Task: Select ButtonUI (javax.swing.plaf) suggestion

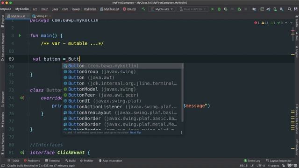Action: click(122, 101)
